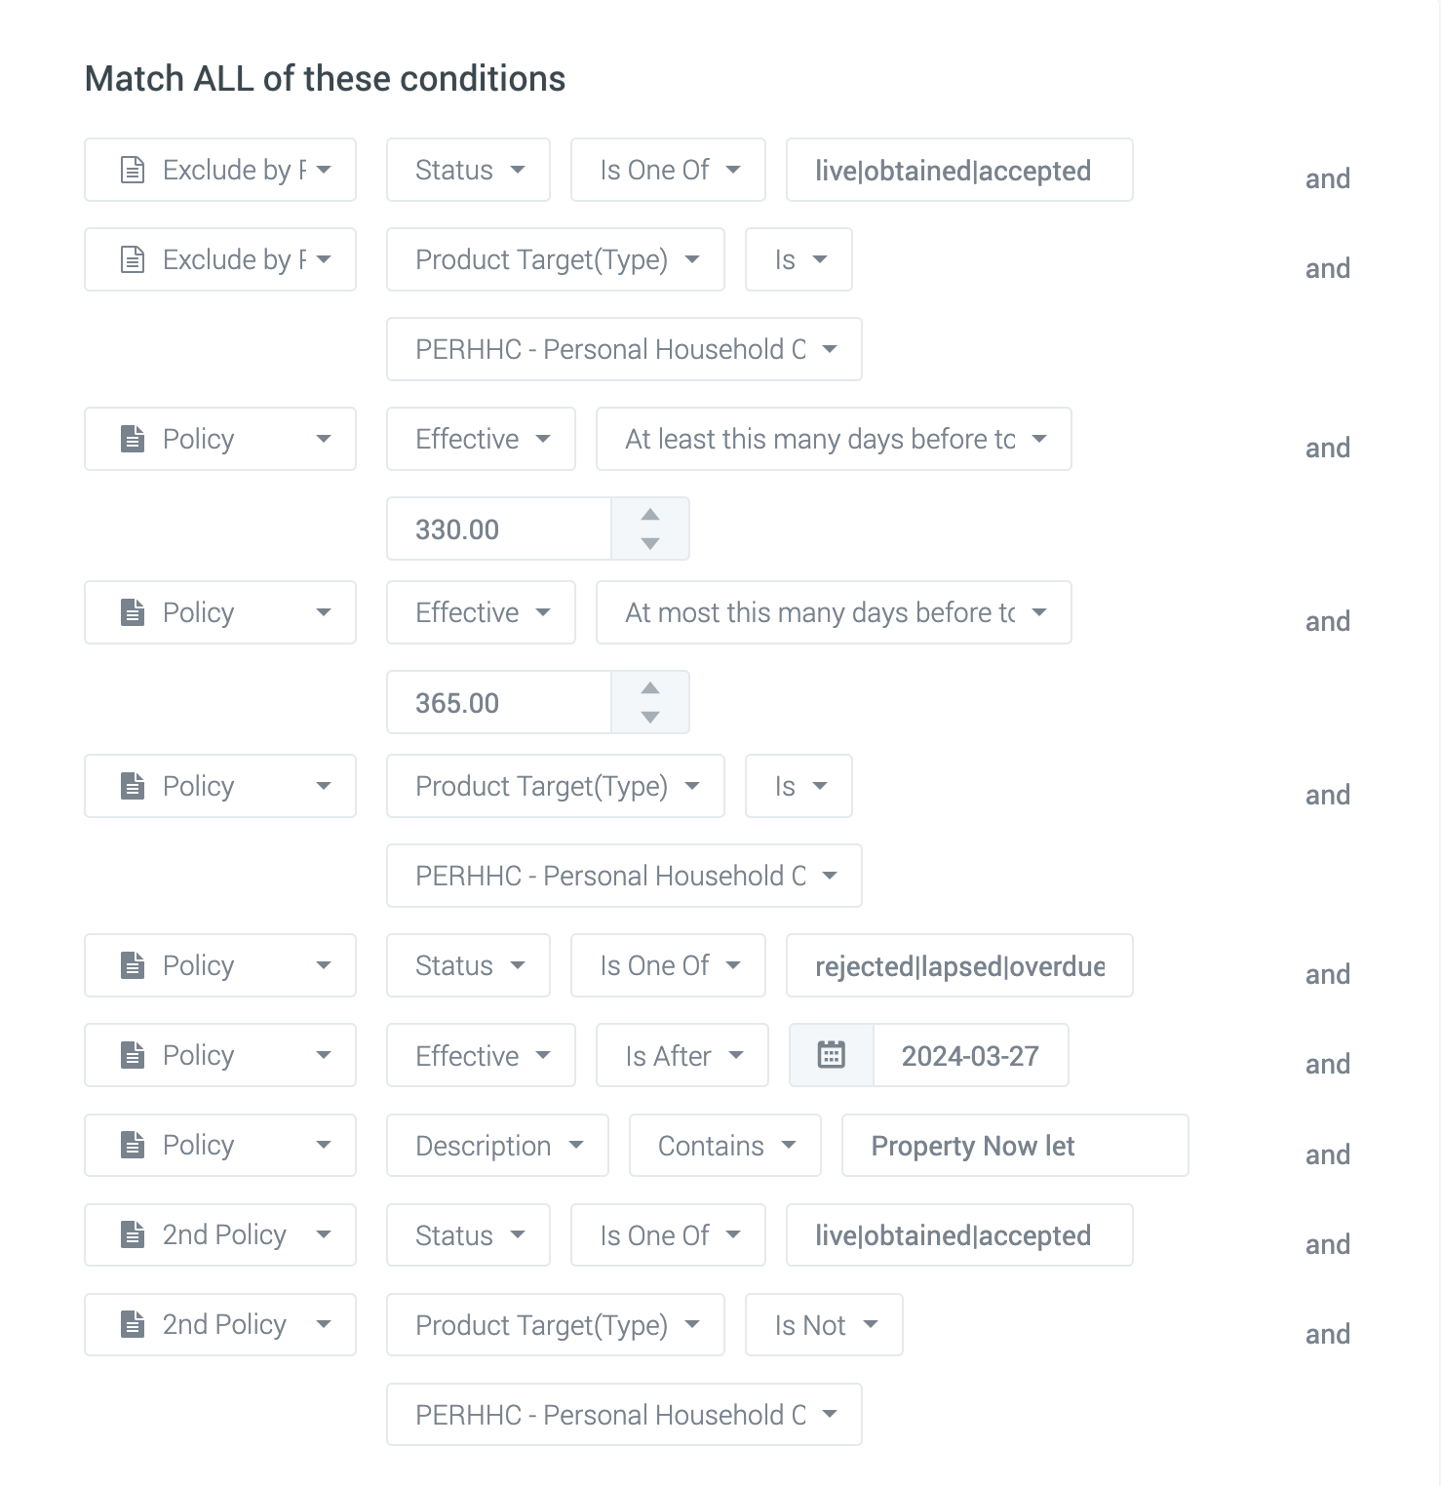Open the first Exclude by dropdown

click(x=220, y=170)
